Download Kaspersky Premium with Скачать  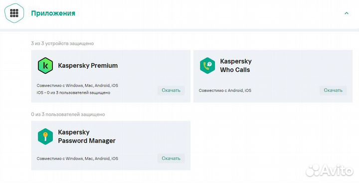point(171,90)
